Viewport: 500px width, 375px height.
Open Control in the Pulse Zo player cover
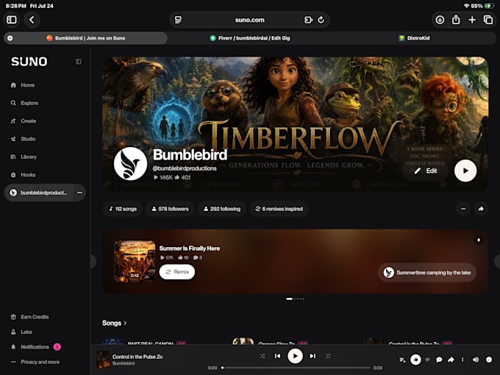103,360
